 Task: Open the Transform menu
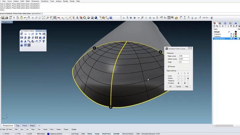[45, 1]
